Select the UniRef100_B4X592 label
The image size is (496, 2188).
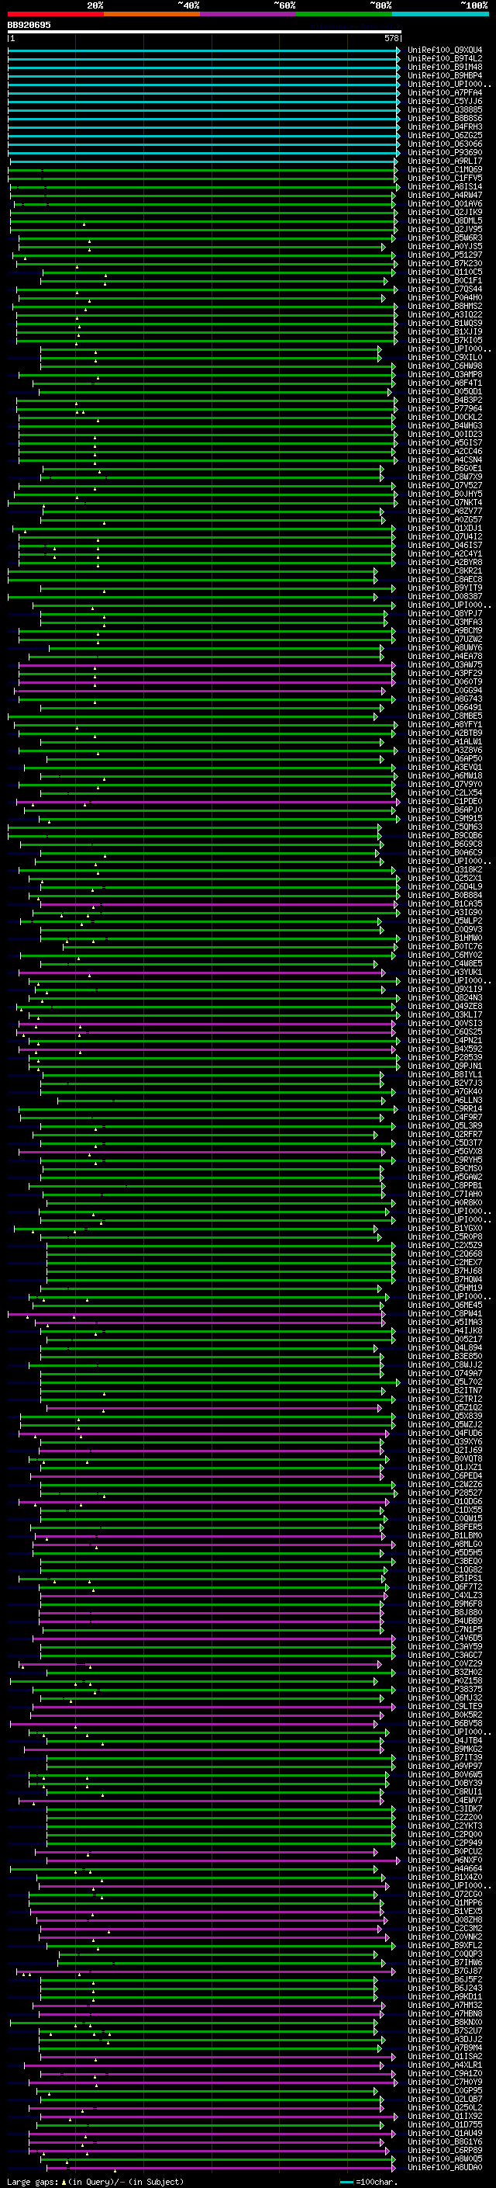[x=444, y=1048]
